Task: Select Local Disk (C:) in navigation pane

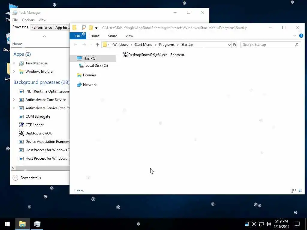Action: (x=96, y=66)
